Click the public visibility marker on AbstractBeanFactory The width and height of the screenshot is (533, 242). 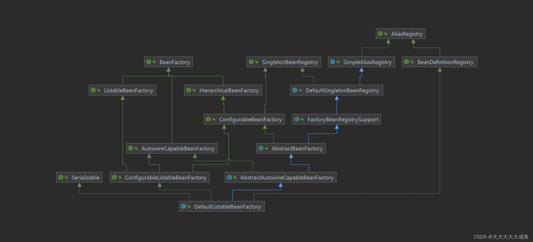266,148
